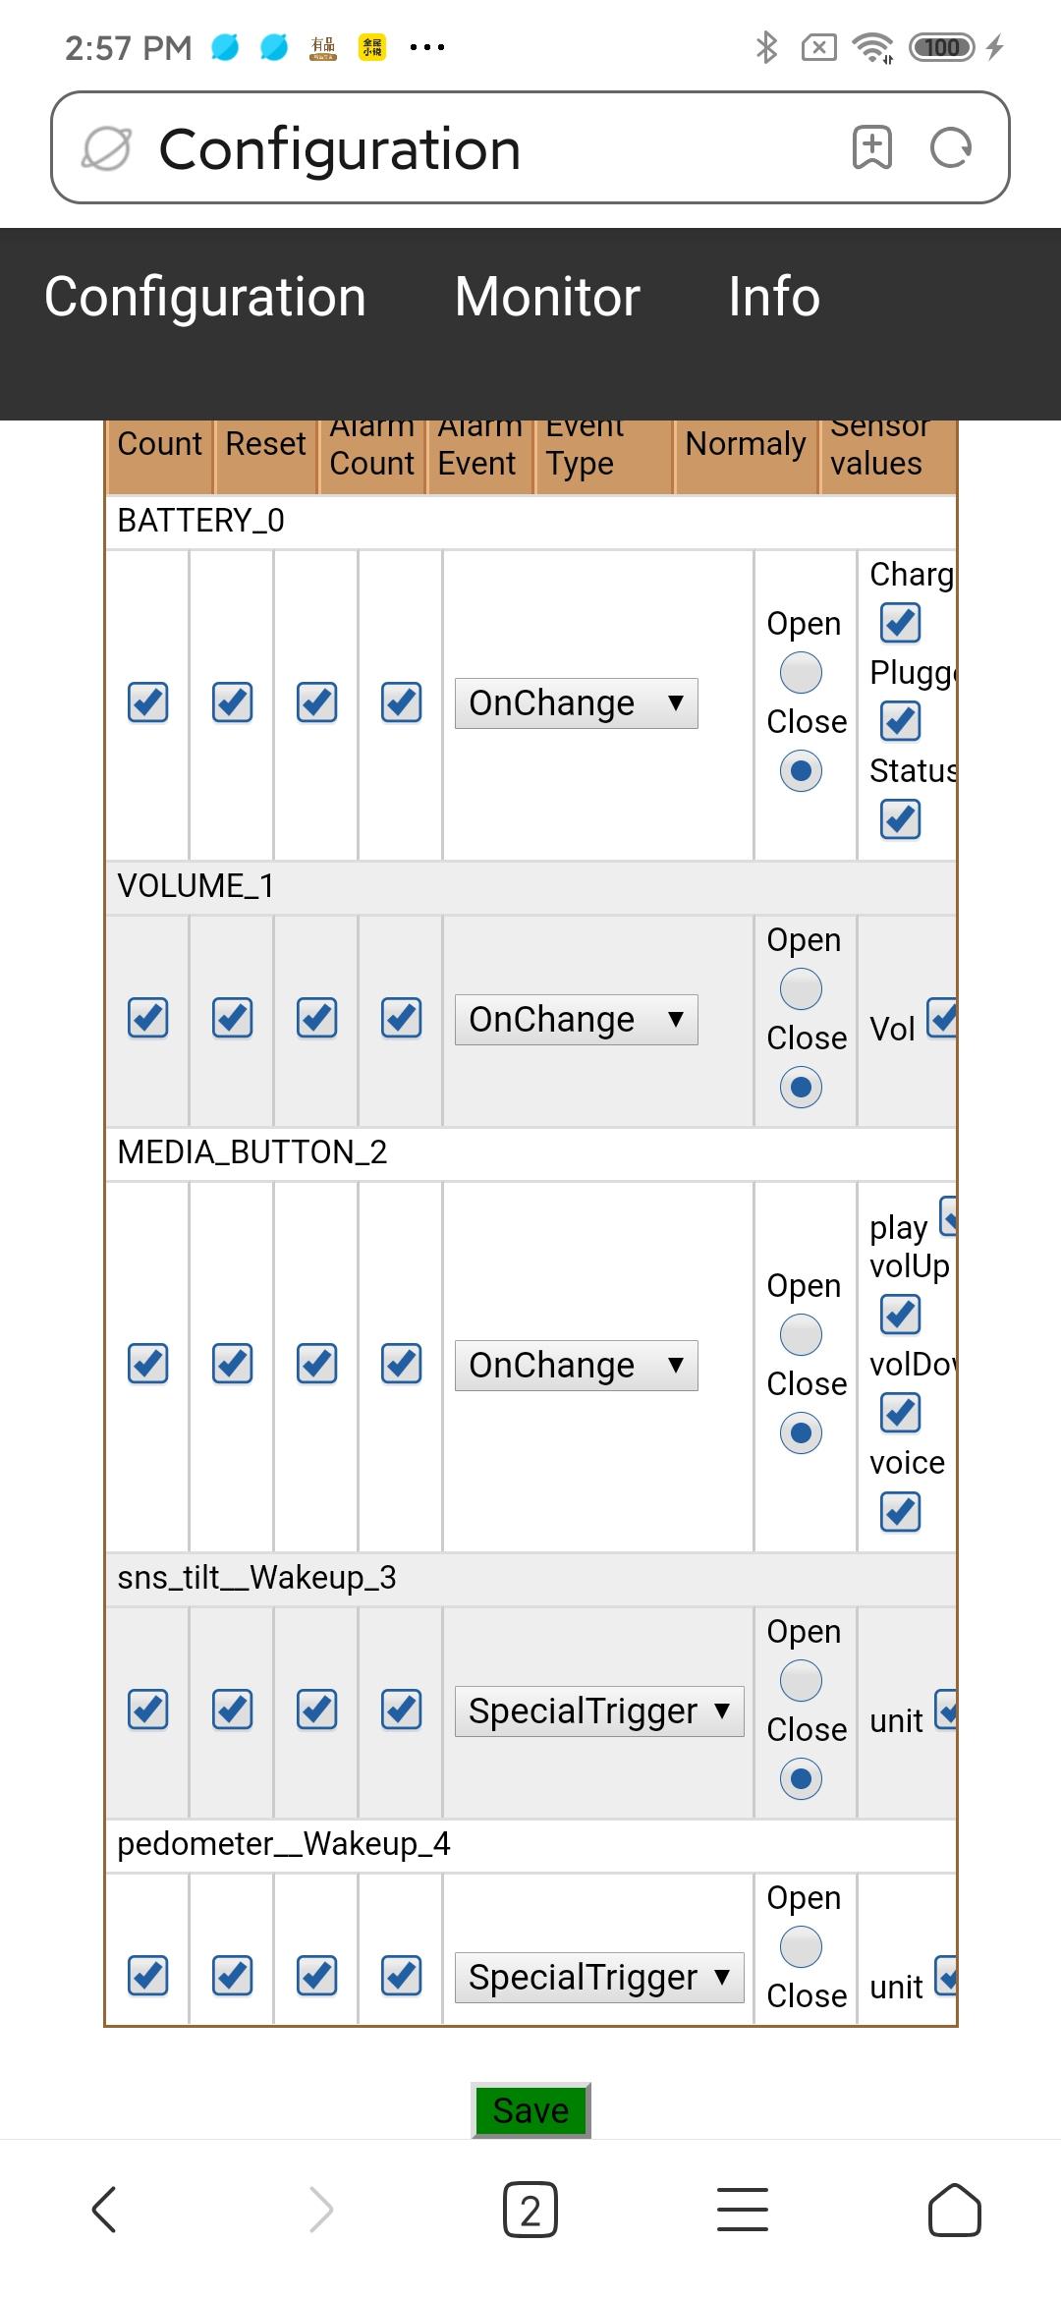Select Open radio for BATTERY_0
Image resolution: width=1061 pixels, height=2299 pixels.
[801, 673]
